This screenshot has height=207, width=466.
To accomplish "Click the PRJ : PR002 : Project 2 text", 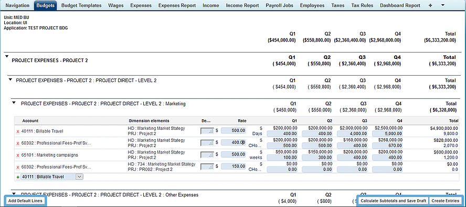I will 150,170.
